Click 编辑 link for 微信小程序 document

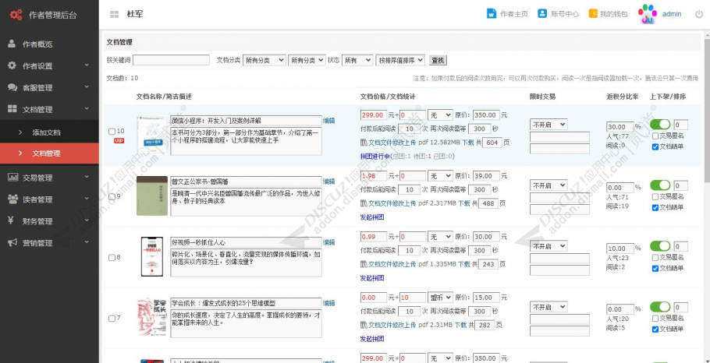click(x=328, y=121)
